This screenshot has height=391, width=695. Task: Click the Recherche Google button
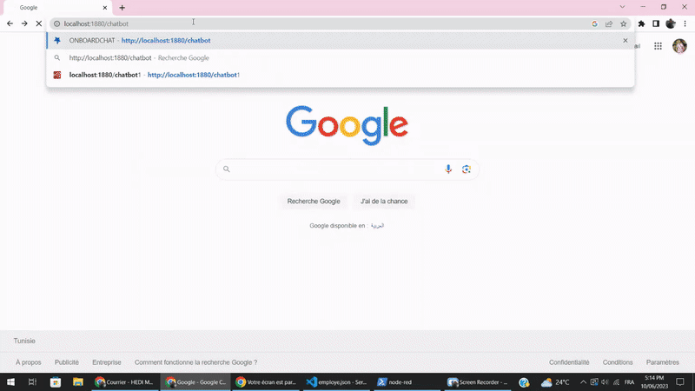[x=314, y=202]
